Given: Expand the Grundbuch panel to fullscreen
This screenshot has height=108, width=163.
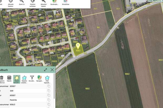Looking at the screenshot, I should click(x=45, y=70).
